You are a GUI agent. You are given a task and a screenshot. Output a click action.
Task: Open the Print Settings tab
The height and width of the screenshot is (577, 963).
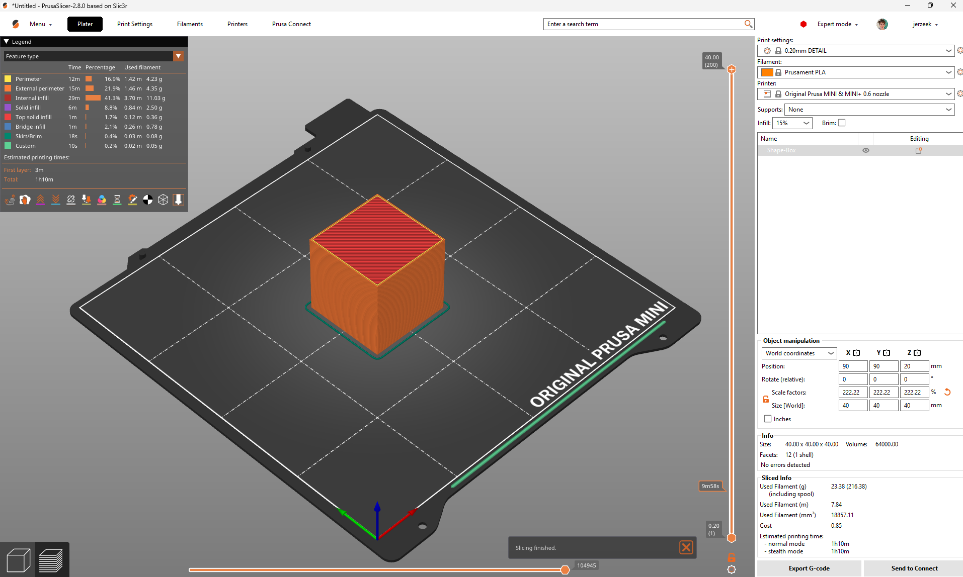[135, 24]
